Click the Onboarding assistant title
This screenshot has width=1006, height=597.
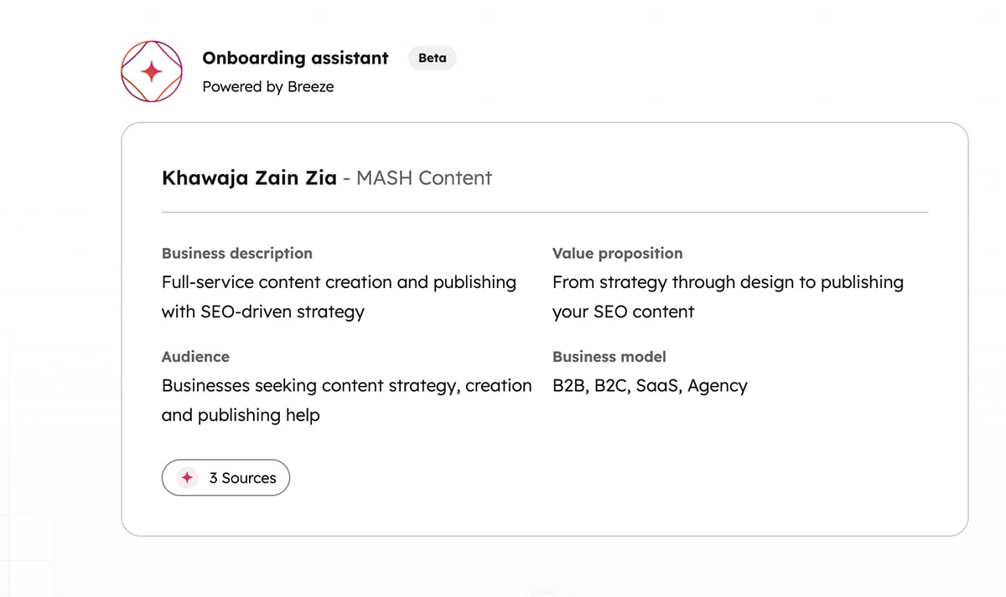tap(295, 58)
